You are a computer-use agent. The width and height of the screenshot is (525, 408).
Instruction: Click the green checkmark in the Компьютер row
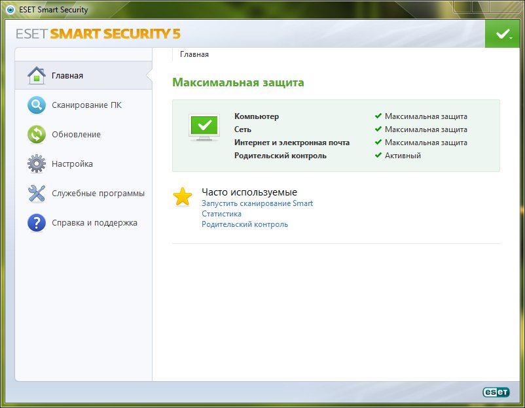(378, 116)
